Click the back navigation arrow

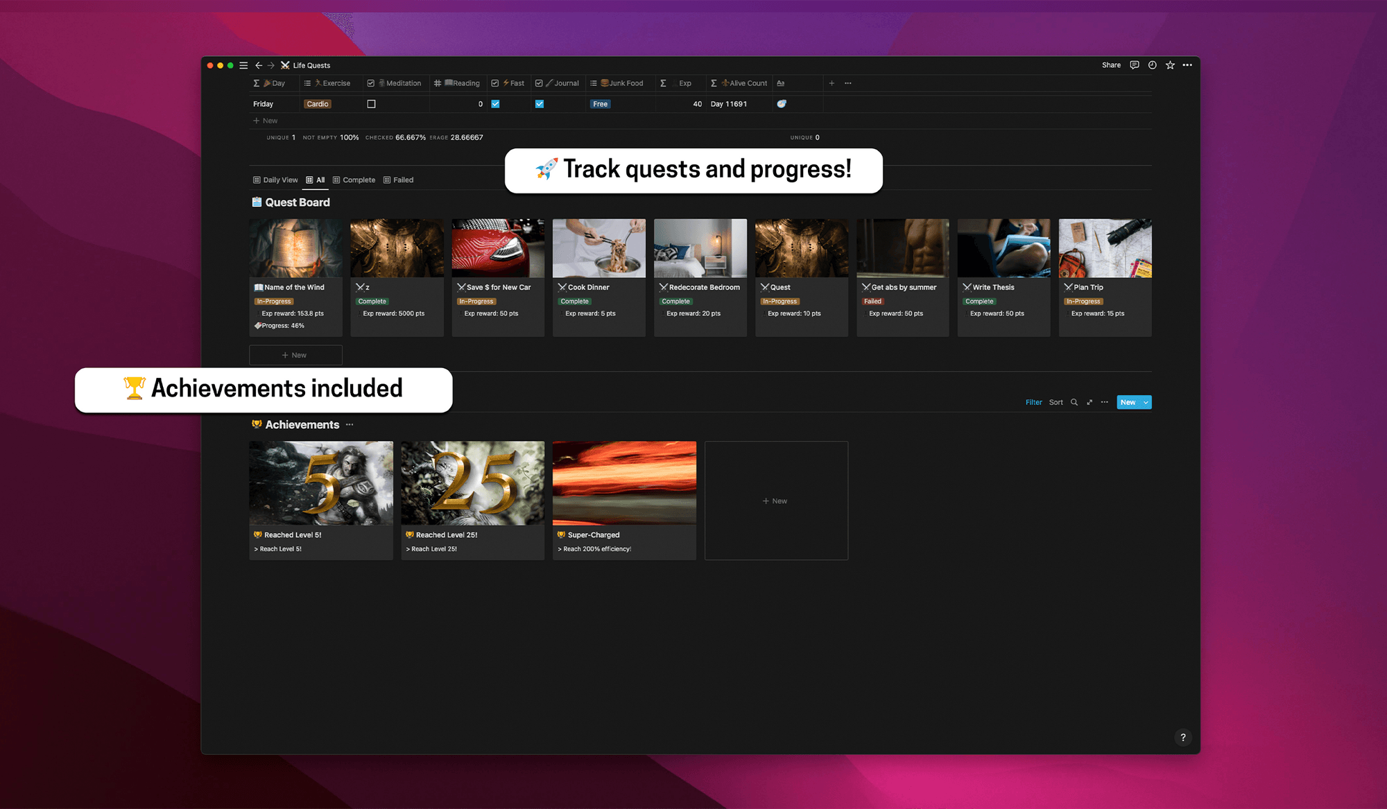tap(259, 65)
